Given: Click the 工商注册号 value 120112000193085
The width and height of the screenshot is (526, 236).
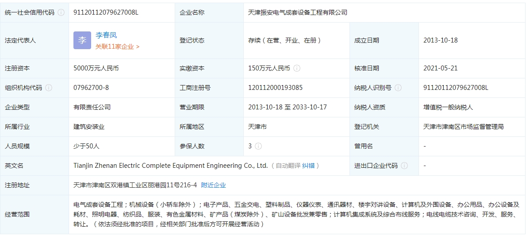Looking at the screenshot, I should point(275,88).
